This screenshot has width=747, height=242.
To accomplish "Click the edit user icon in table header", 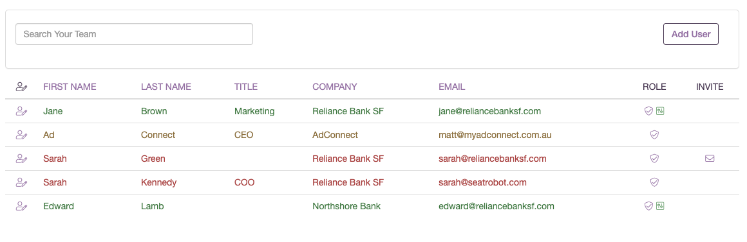I will point(21,87).
